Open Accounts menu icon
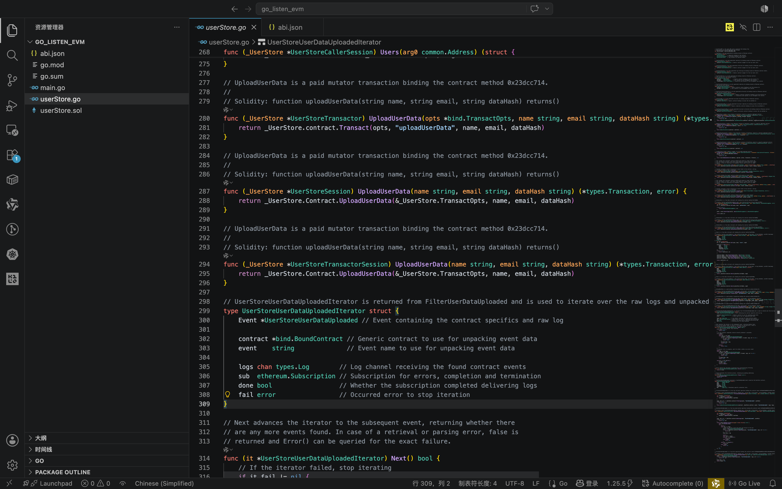This screenshot has height=489, width=782. pos(12,440)
